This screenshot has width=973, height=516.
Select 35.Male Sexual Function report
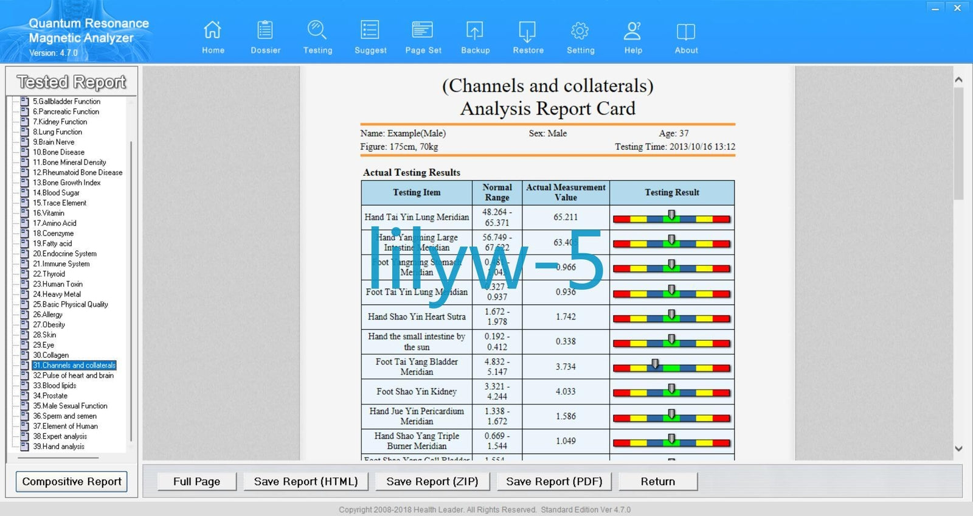[x=70, y=406]
